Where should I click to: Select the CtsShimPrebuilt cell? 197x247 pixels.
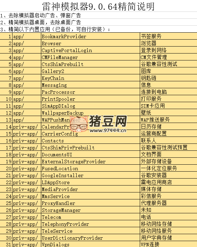91,64
